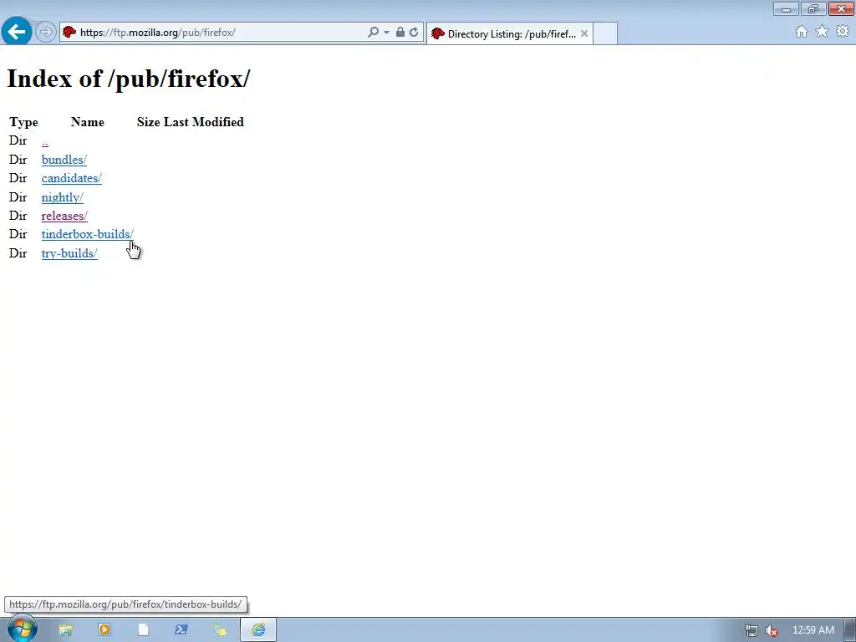
Task: Open the releases/ directory link
Action: pyautogui.click(x=64, y=217)
